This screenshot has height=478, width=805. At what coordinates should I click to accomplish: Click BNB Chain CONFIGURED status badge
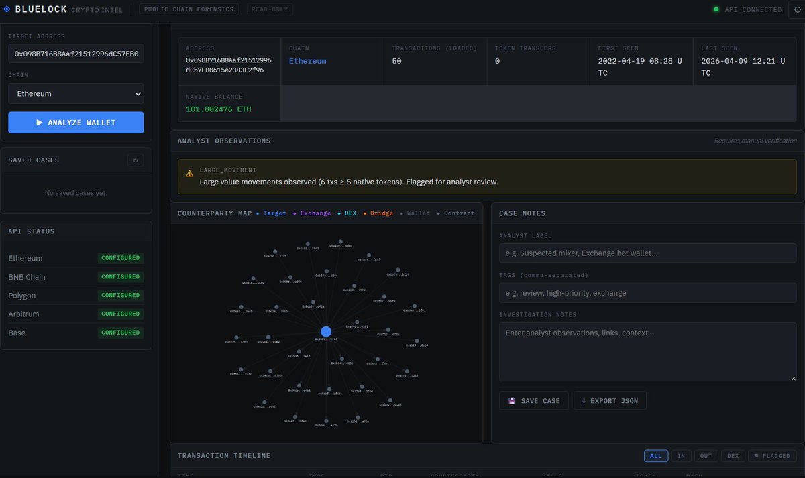[121, 277]
